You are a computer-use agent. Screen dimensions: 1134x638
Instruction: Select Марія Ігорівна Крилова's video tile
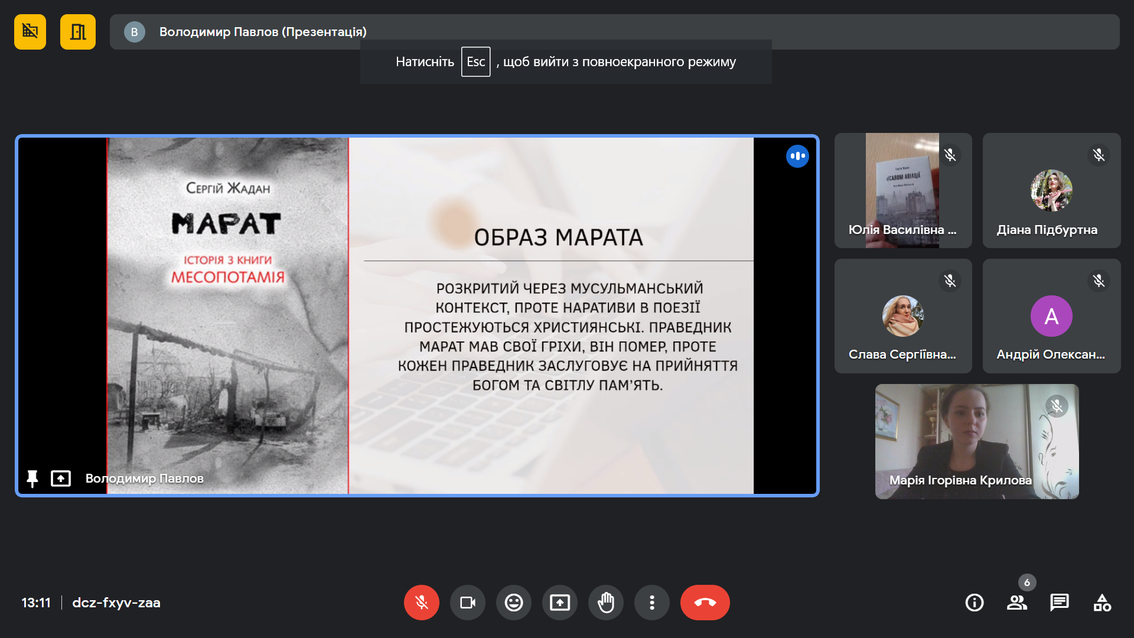(x=976, y=441)
